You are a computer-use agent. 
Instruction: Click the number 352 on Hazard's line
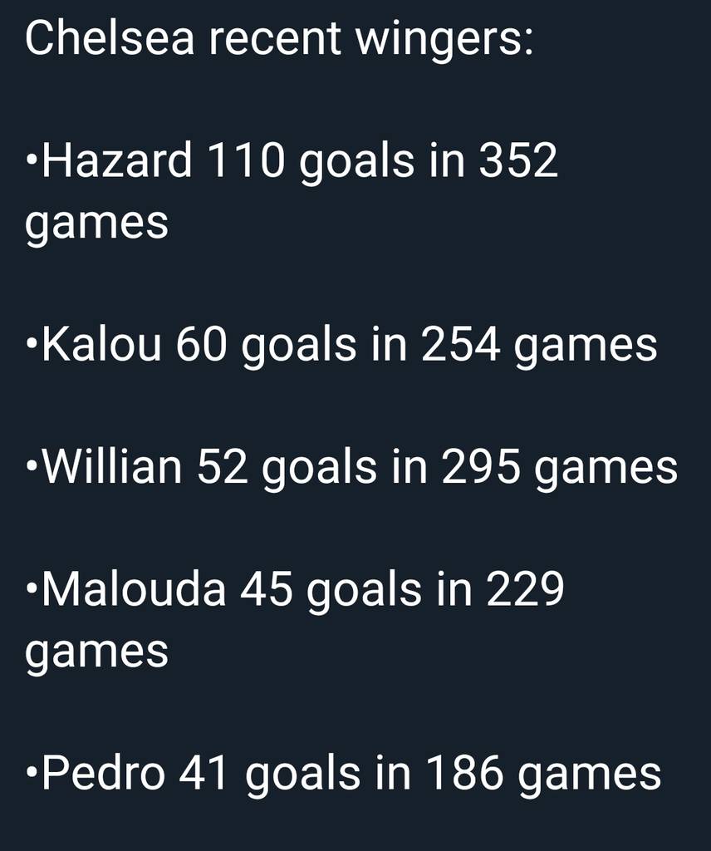point(517,160)
